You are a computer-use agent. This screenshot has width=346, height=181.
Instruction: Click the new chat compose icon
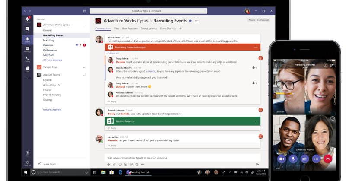tap(84, 11)
